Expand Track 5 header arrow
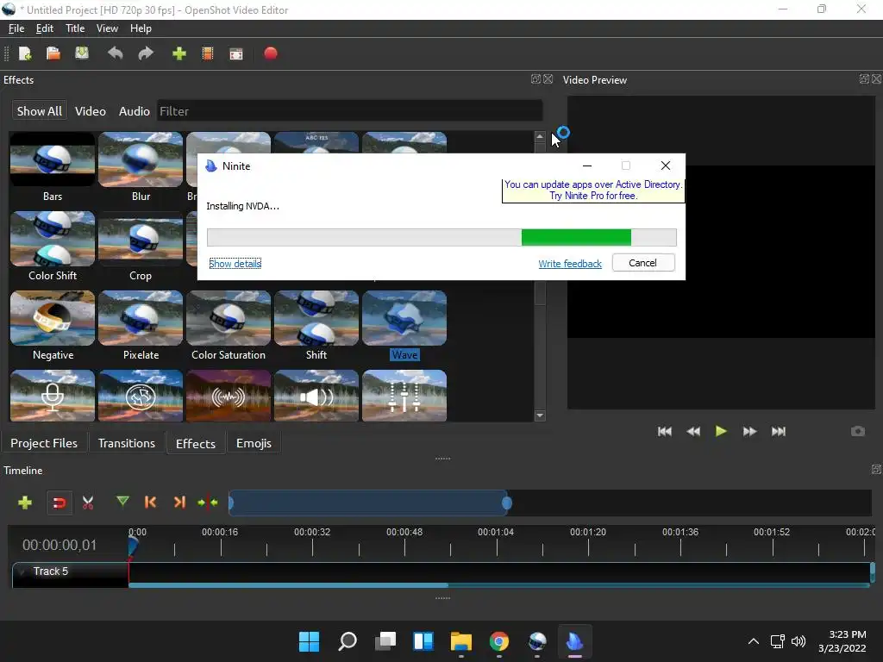 pyautogui.click(x=23, y=571)
